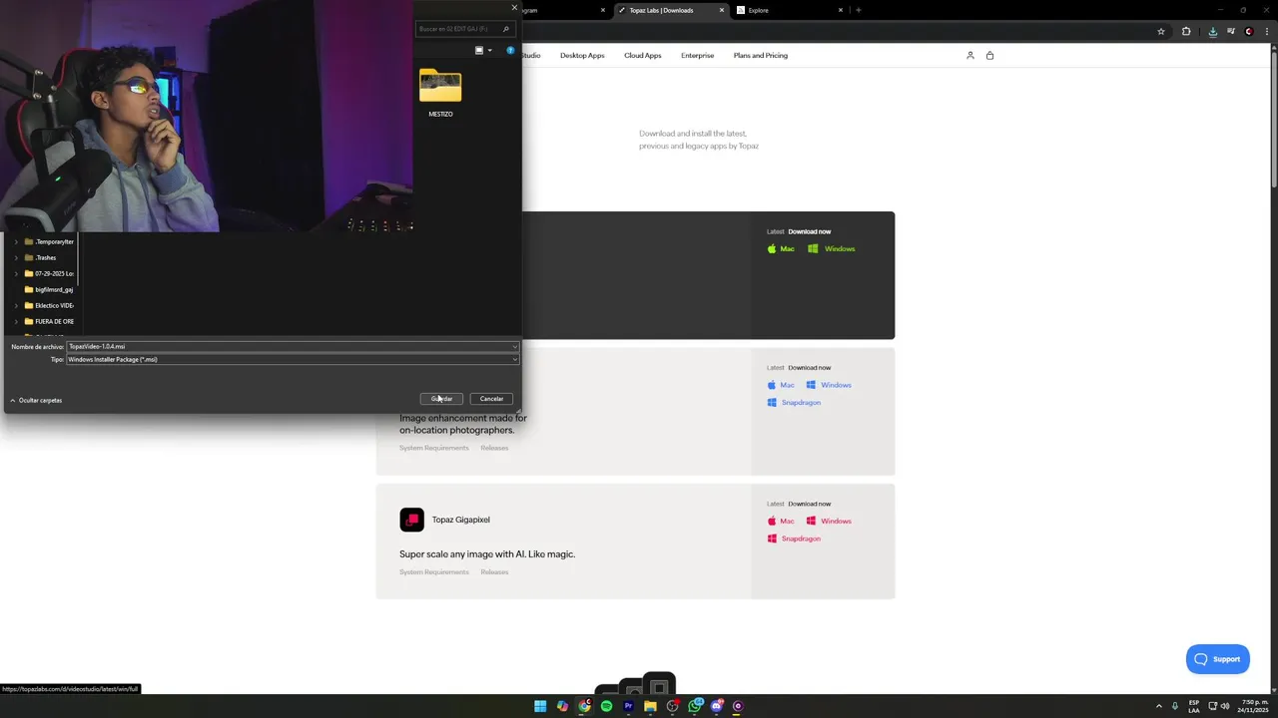Expand the .TemporaryItems folder in tree

coord(16,241)
